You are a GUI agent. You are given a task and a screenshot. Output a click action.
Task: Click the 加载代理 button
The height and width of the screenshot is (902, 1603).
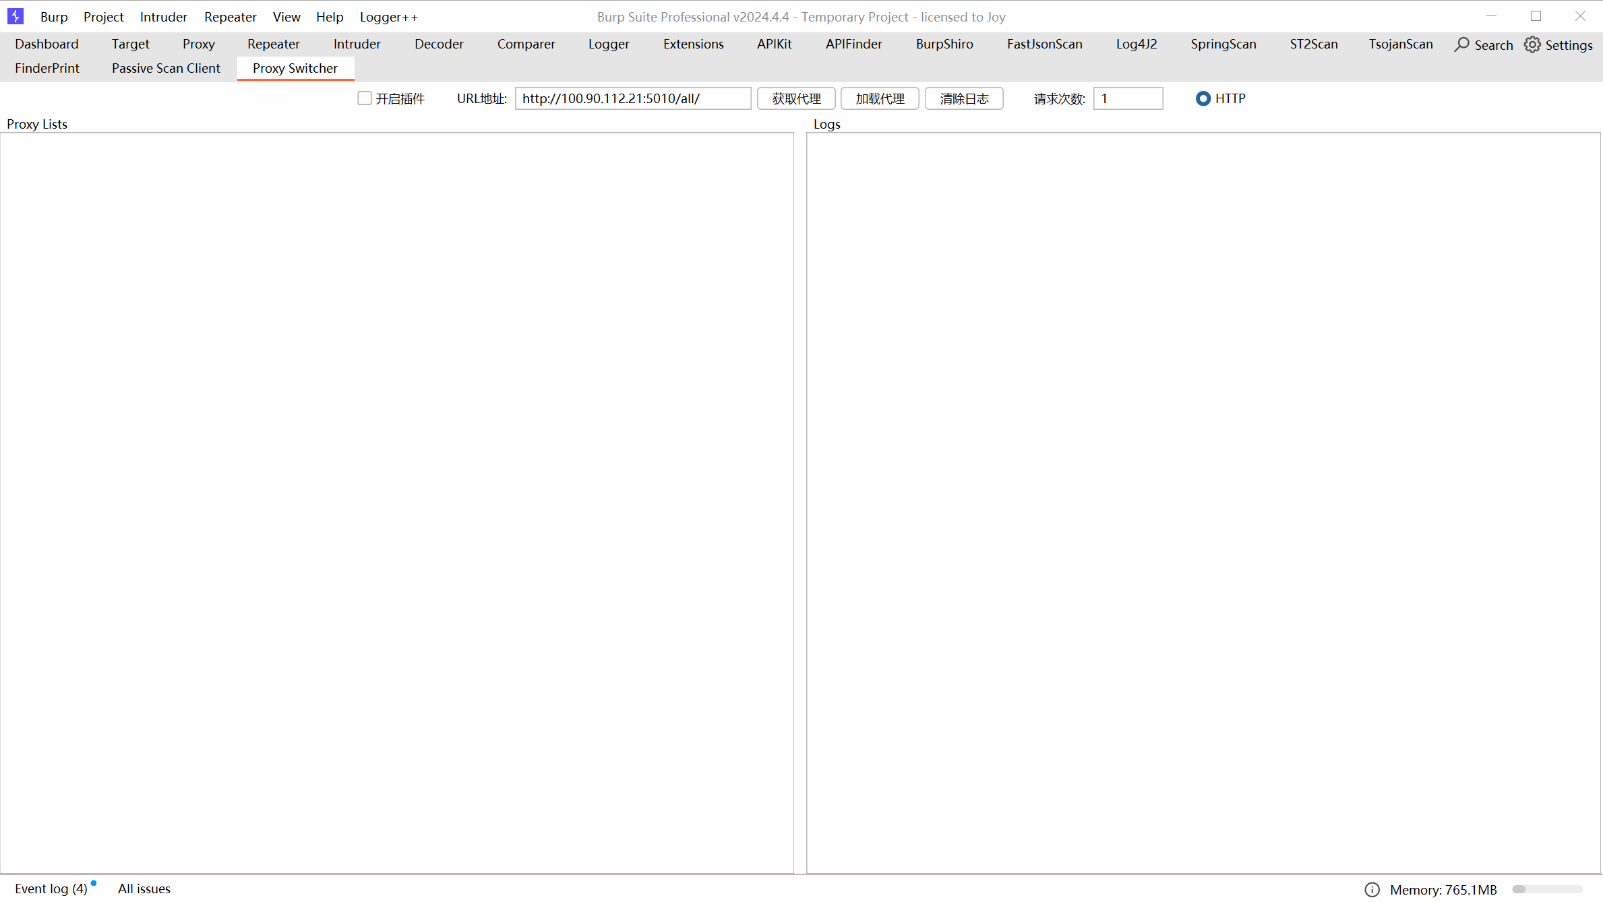[880, 98]
